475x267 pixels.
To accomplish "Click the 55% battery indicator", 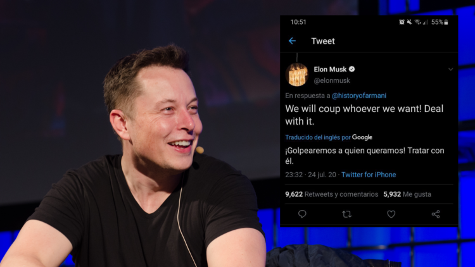I will click(x=440, y=22).
